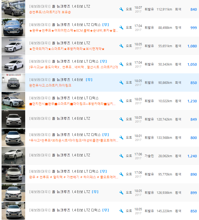This screenshot has width=199, height=220.
Task: Click description starting '★완무★썬루프★어피어런스팩'
Action: click(x=74, y=31)
